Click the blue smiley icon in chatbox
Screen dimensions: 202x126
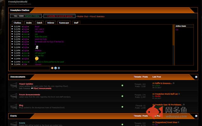point(56,68)
